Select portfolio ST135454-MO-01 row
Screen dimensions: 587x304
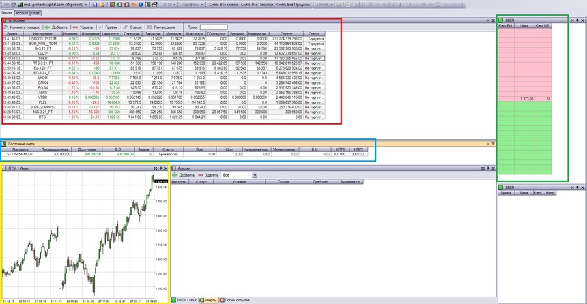[x=184, y=154]
